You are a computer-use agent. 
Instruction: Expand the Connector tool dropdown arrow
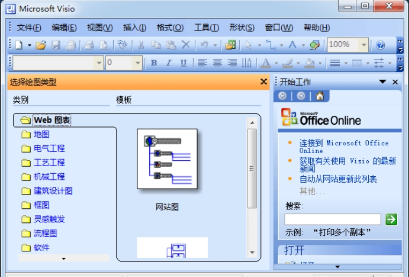[281, 46]
